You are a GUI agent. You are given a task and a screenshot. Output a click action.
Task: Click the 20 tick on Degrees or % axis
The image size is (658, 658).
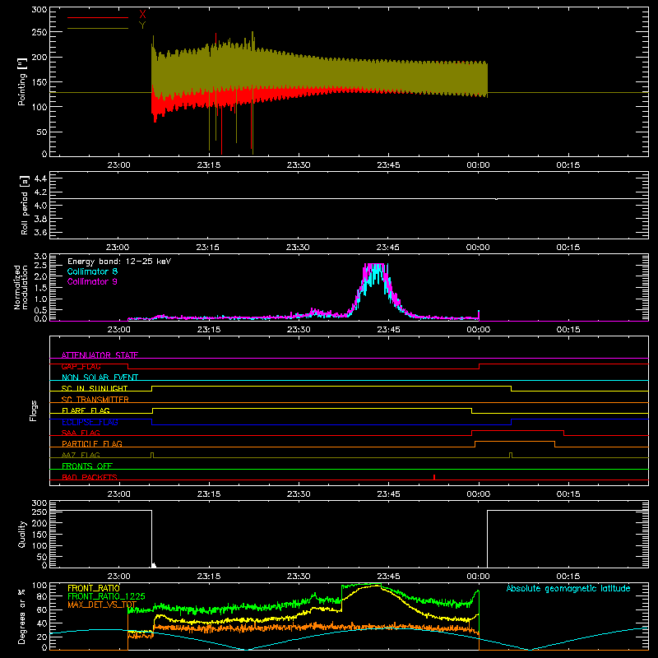pos(43,637)
